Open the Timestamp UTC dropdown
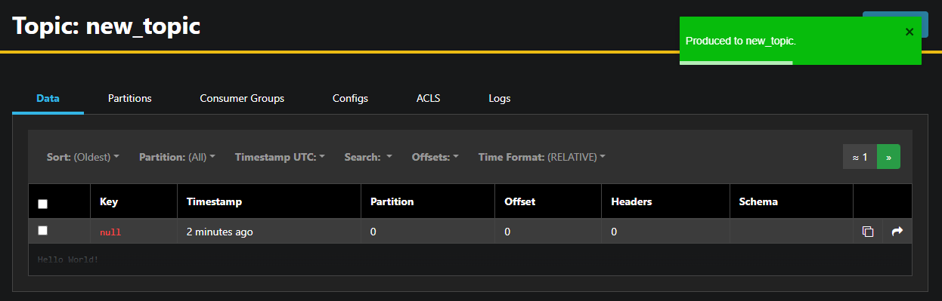The height and width of the screenshot is (301, 942). [x=280, y=157]
